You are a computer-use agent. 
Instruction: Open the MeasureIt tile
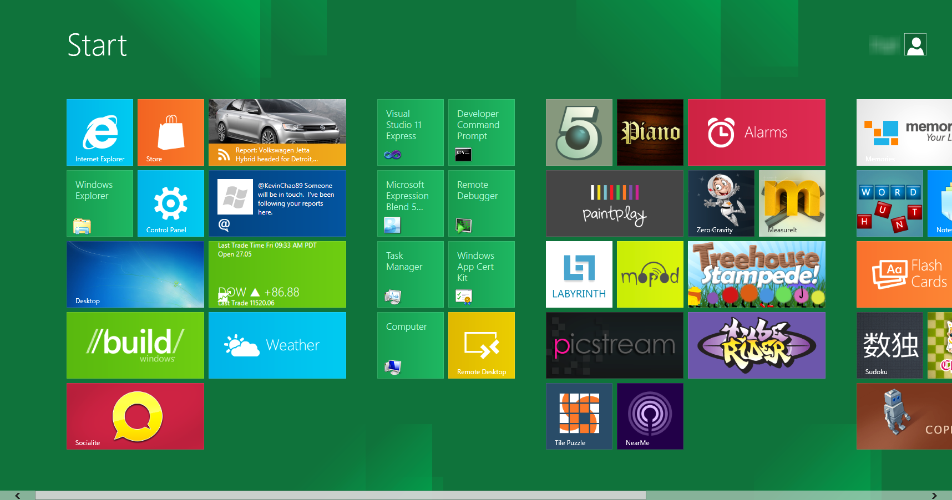pos(792,203)
